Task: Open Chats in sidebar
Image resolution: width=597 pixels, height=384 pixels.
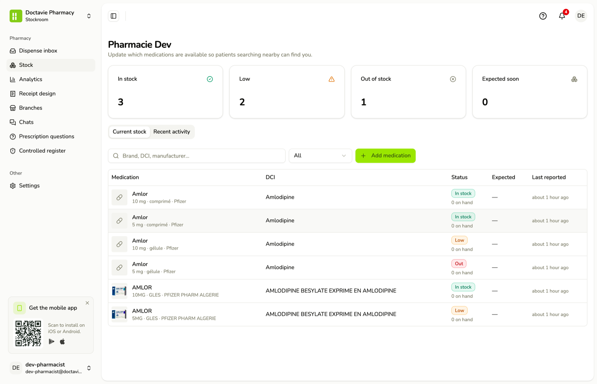Action: tap(51, 122)
